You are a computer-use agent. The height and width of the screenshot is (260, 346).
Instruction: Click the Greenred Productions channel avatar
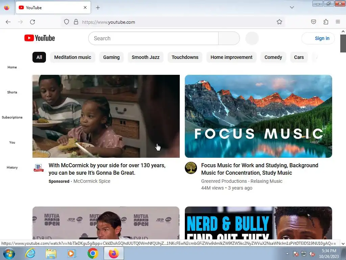pos(191,168)
